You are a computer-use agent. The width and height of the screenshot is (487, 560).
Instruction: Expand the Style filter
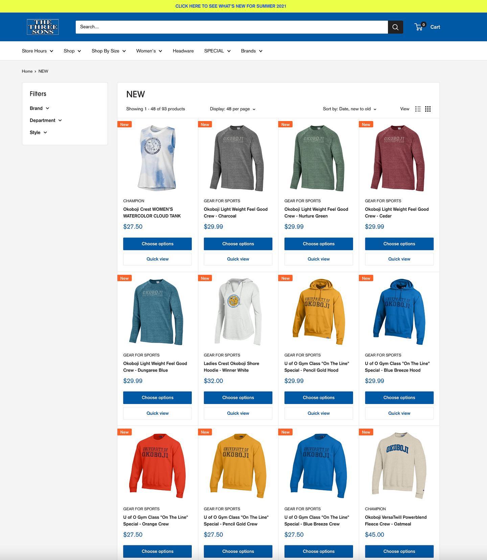[x=38, y=133]
